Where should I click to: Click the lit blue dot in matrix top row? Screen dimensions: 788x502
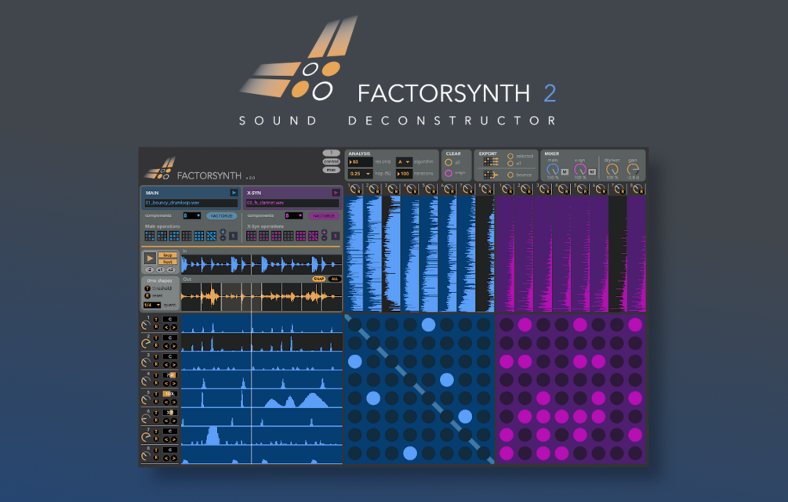pyautogui.click(x=428, y=325)
